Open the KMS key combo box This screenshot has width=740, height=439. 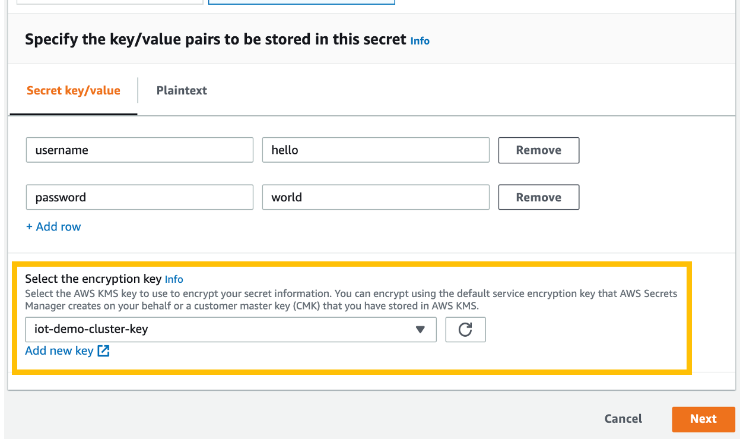231,329
